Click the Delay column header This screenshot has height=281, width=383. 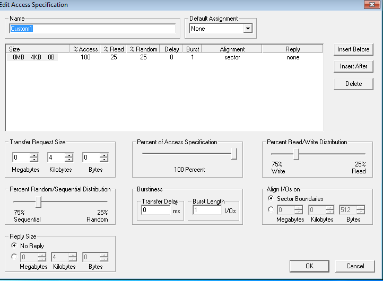tap(171, 49)
